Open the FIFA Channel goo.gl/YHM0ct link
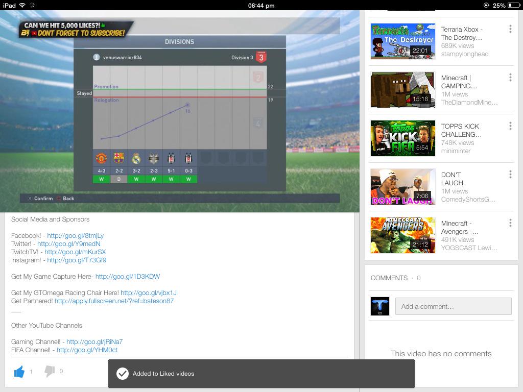Viewport: 523px width, 392px height. tap(87, 350)
